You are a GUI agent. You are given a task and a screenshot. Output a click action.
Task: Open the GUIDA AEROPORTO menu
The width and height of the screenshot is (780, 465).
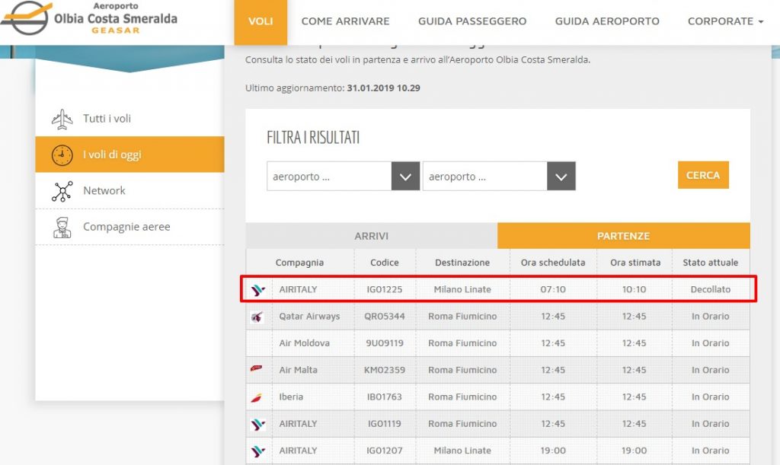(607, 21)
